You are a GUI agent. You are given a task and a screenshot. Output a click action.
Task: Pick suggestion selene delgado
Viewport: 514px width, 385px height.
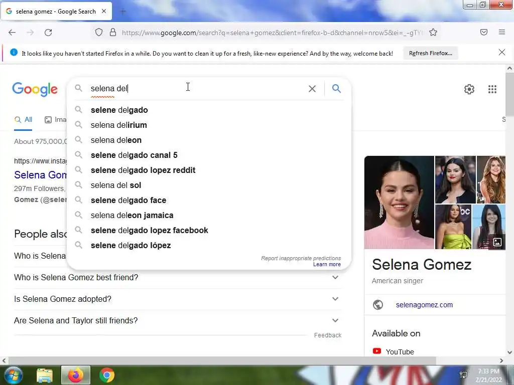[x=209, y=110]
